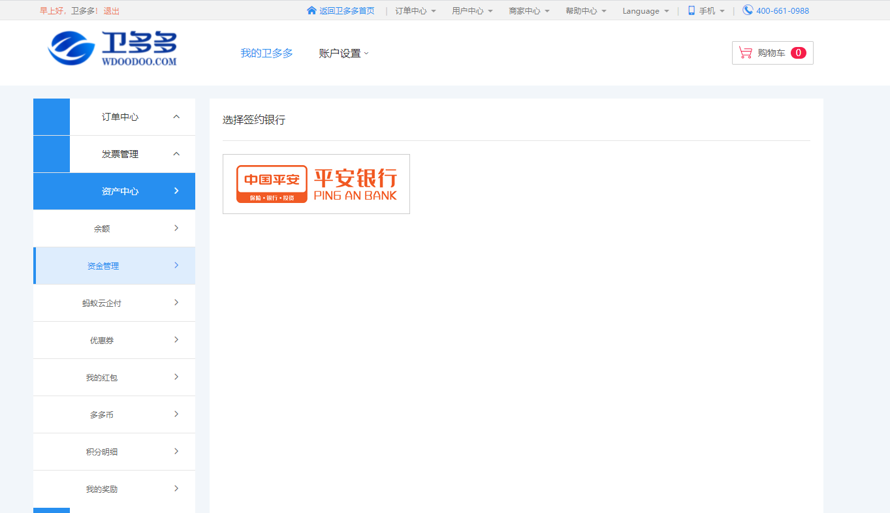Open the Language dropdown
The height and width of the screenshot is (513, 890).
pos(645,11)
